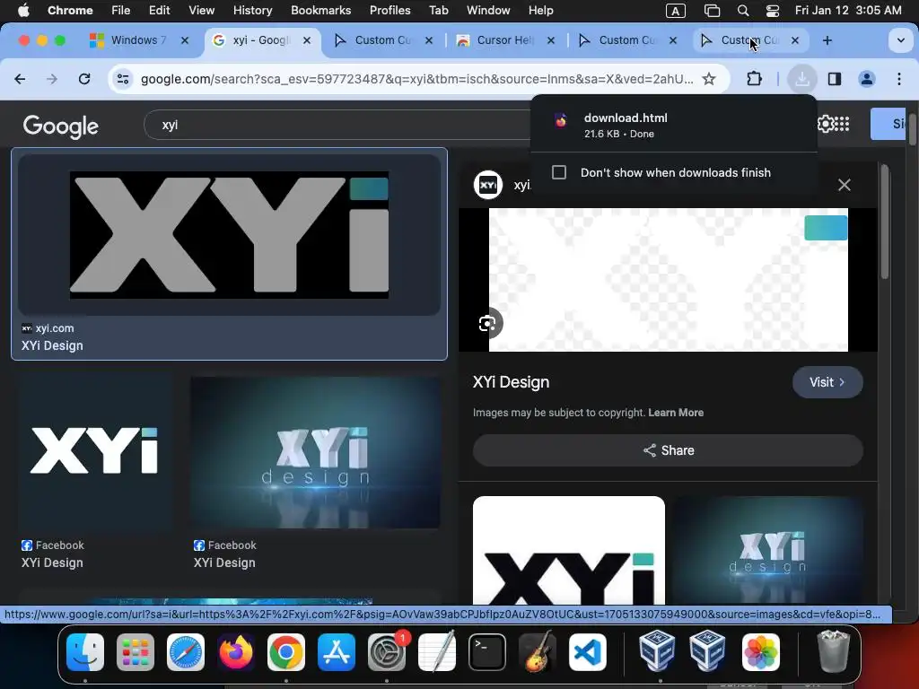Select the 3D XYi design Facebook thumbnail
This screenshot has height=689, width=919.
pos(315,452)
